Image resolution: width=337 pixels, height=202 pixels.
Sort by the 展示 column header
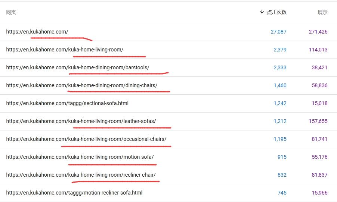322,12
